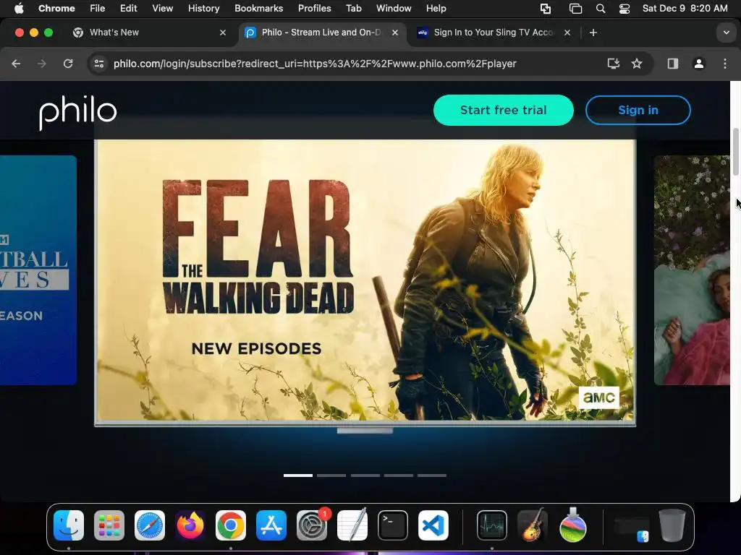Image resolution: width=741 pixels, height=555 pixels.
Task: Open Chrome profile avatar
Action: 699,64
